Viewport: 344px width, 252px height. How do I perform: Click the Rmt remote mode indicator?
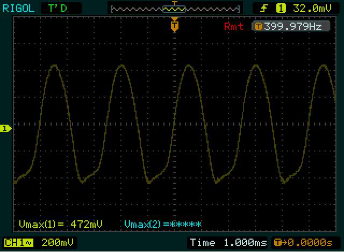[233, 26]
